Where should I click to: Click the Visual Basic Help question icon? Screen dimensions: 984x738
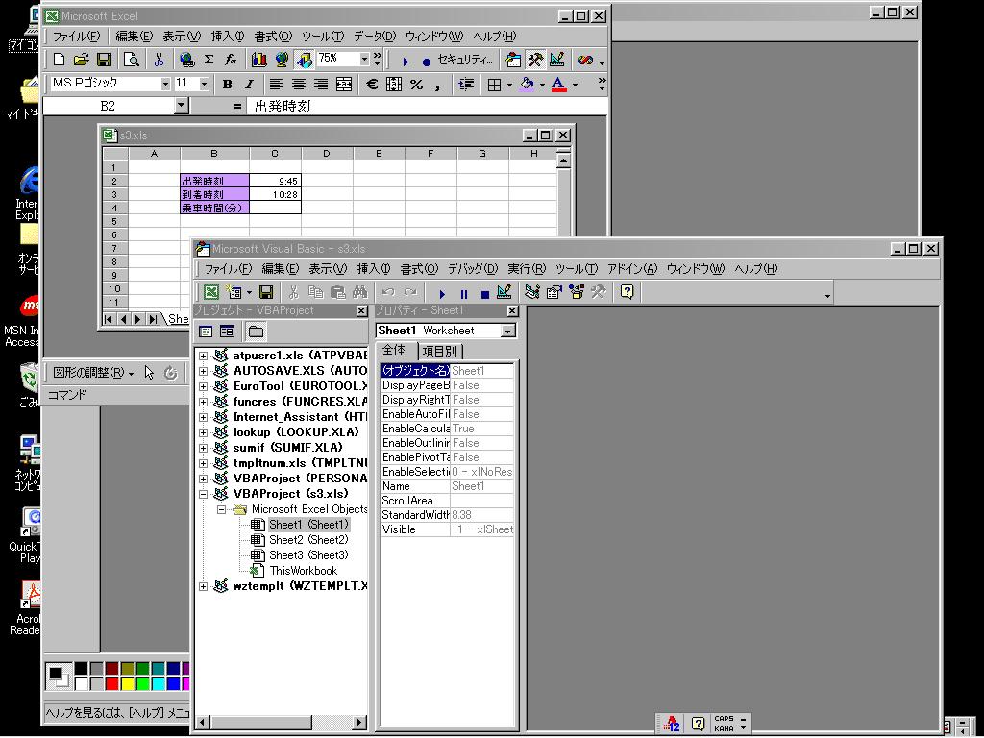coord(627,292)
